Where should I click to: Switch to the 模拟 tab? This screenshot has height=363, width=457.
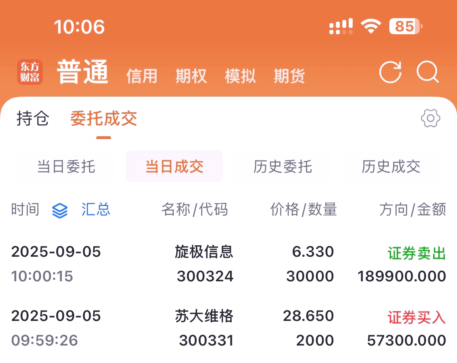(x=240, y=76)
